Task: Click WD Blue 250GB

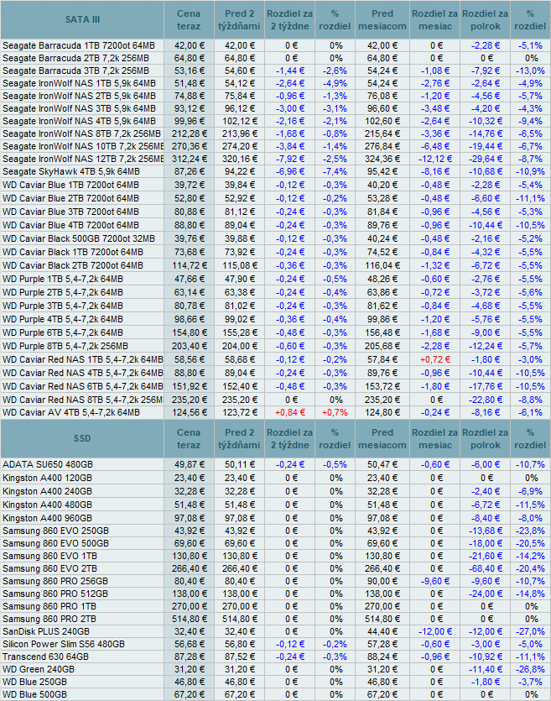Action: click(35, 682)
